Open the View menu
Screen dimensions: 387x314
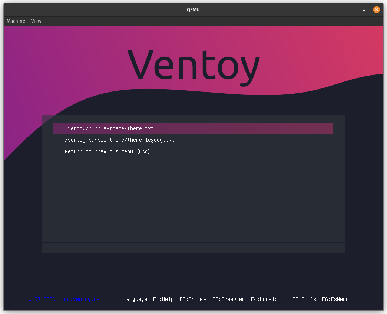coord(36,21)
